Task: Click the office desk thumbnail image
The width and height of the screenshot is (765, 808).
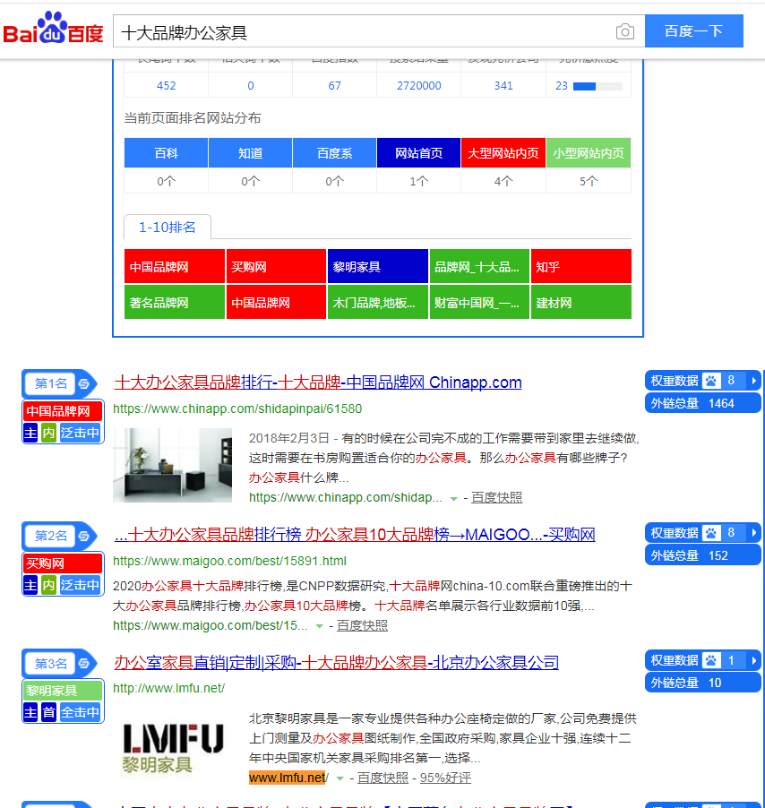Action: [173, 465]
